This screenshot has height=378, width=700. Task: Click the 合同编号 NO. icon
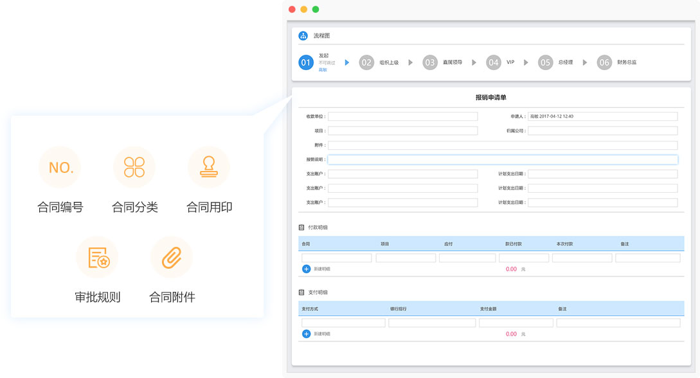click(60, 168)
